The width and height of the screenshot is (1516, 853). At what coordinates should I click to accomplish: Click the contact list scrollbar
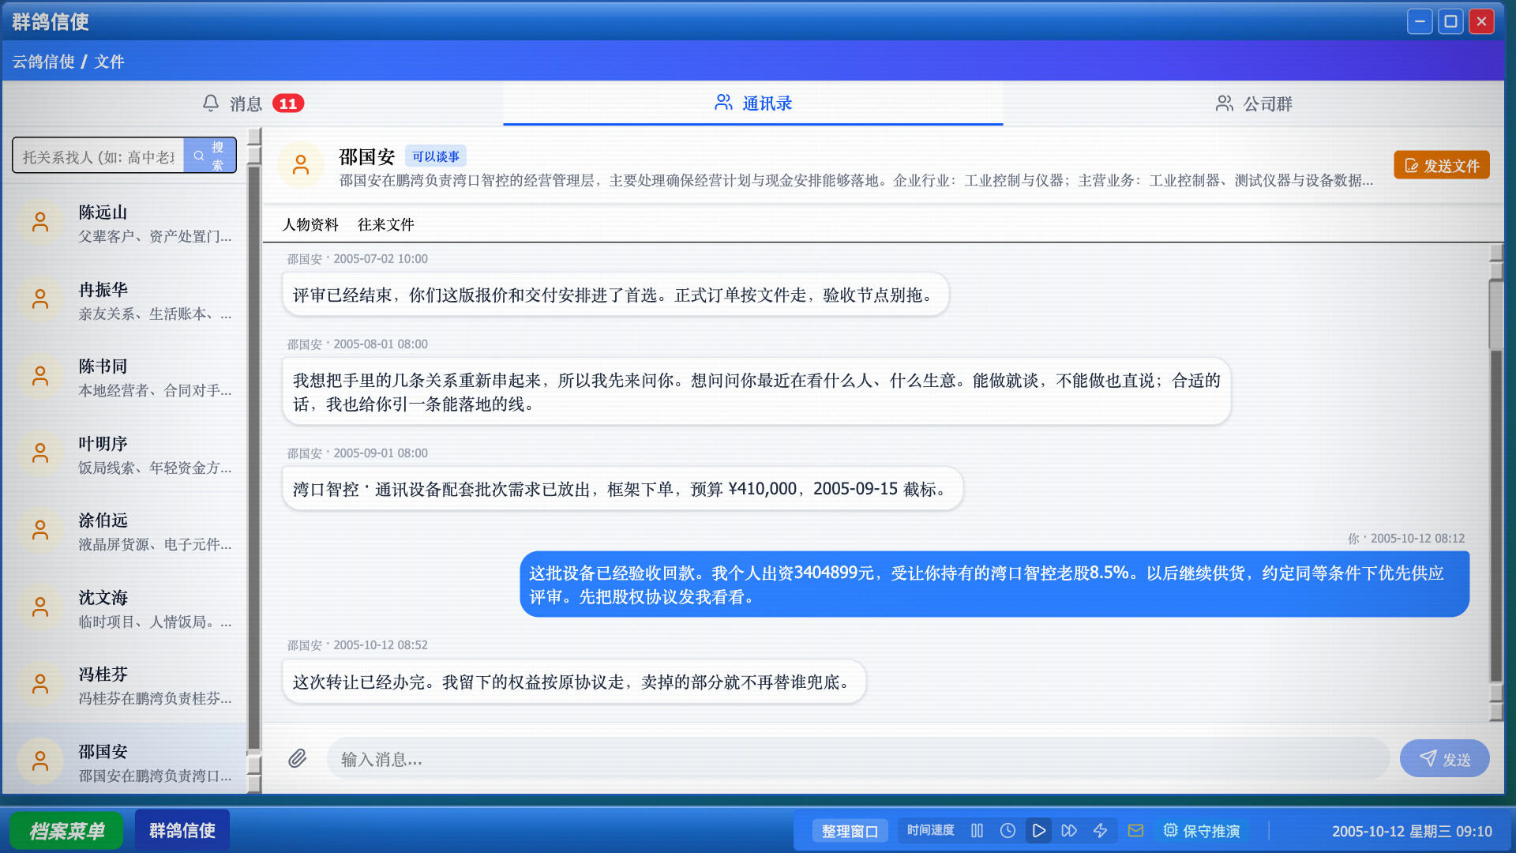tap(253, 461)
